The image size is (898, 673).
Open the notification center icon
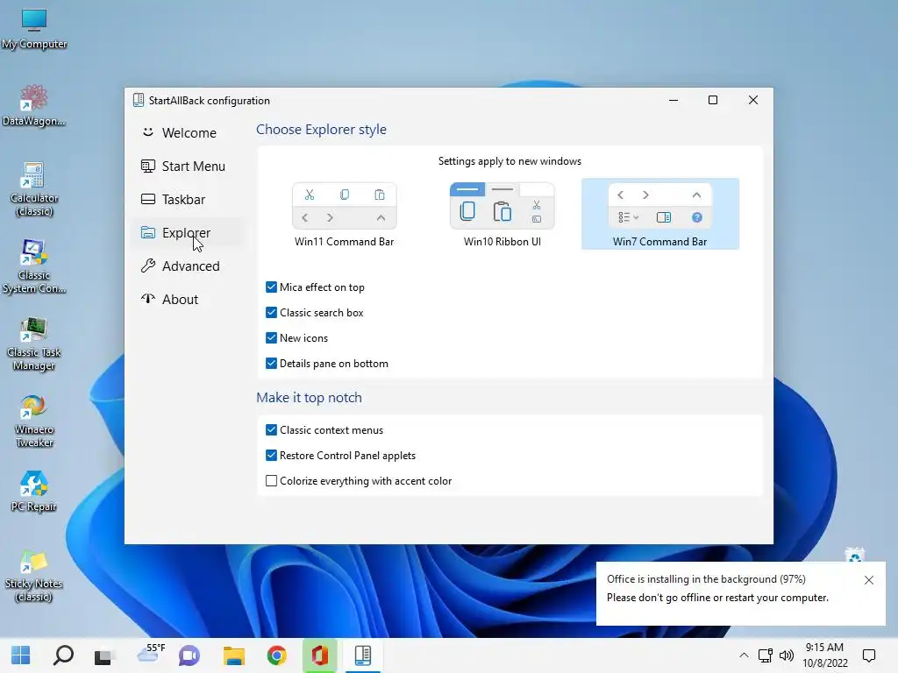pyautogui.click(x=869, y=655)
